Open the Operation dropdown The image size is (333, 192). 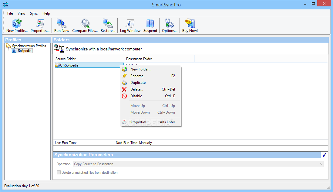[x=198, y=164]
